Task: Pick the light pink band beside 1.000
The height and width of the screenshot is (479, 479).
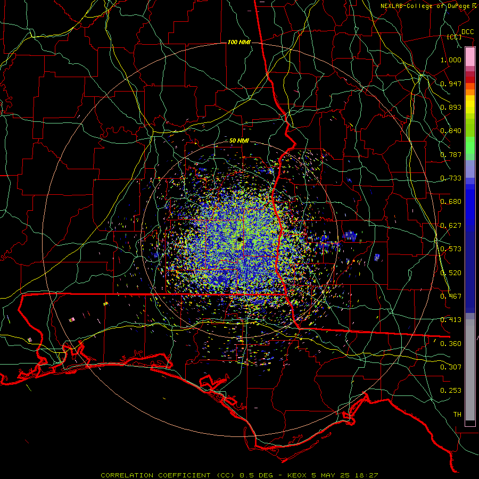Action: [x=470, y=57]
